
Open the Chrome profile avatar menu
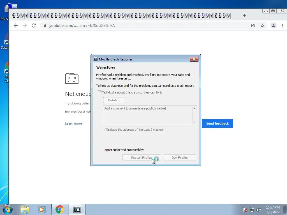click(274, 25)
